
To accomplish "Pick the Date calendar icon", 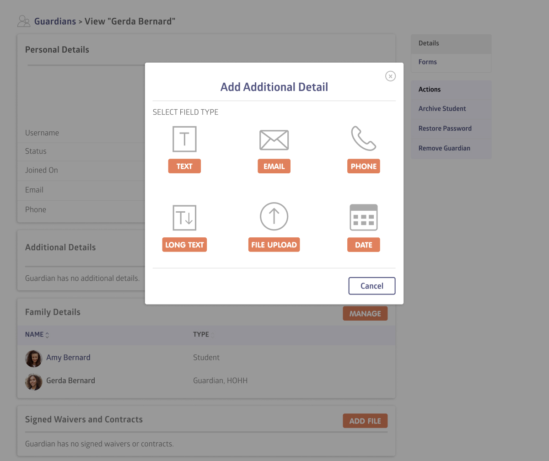I will pyautogui.click(x=363, y=217).
